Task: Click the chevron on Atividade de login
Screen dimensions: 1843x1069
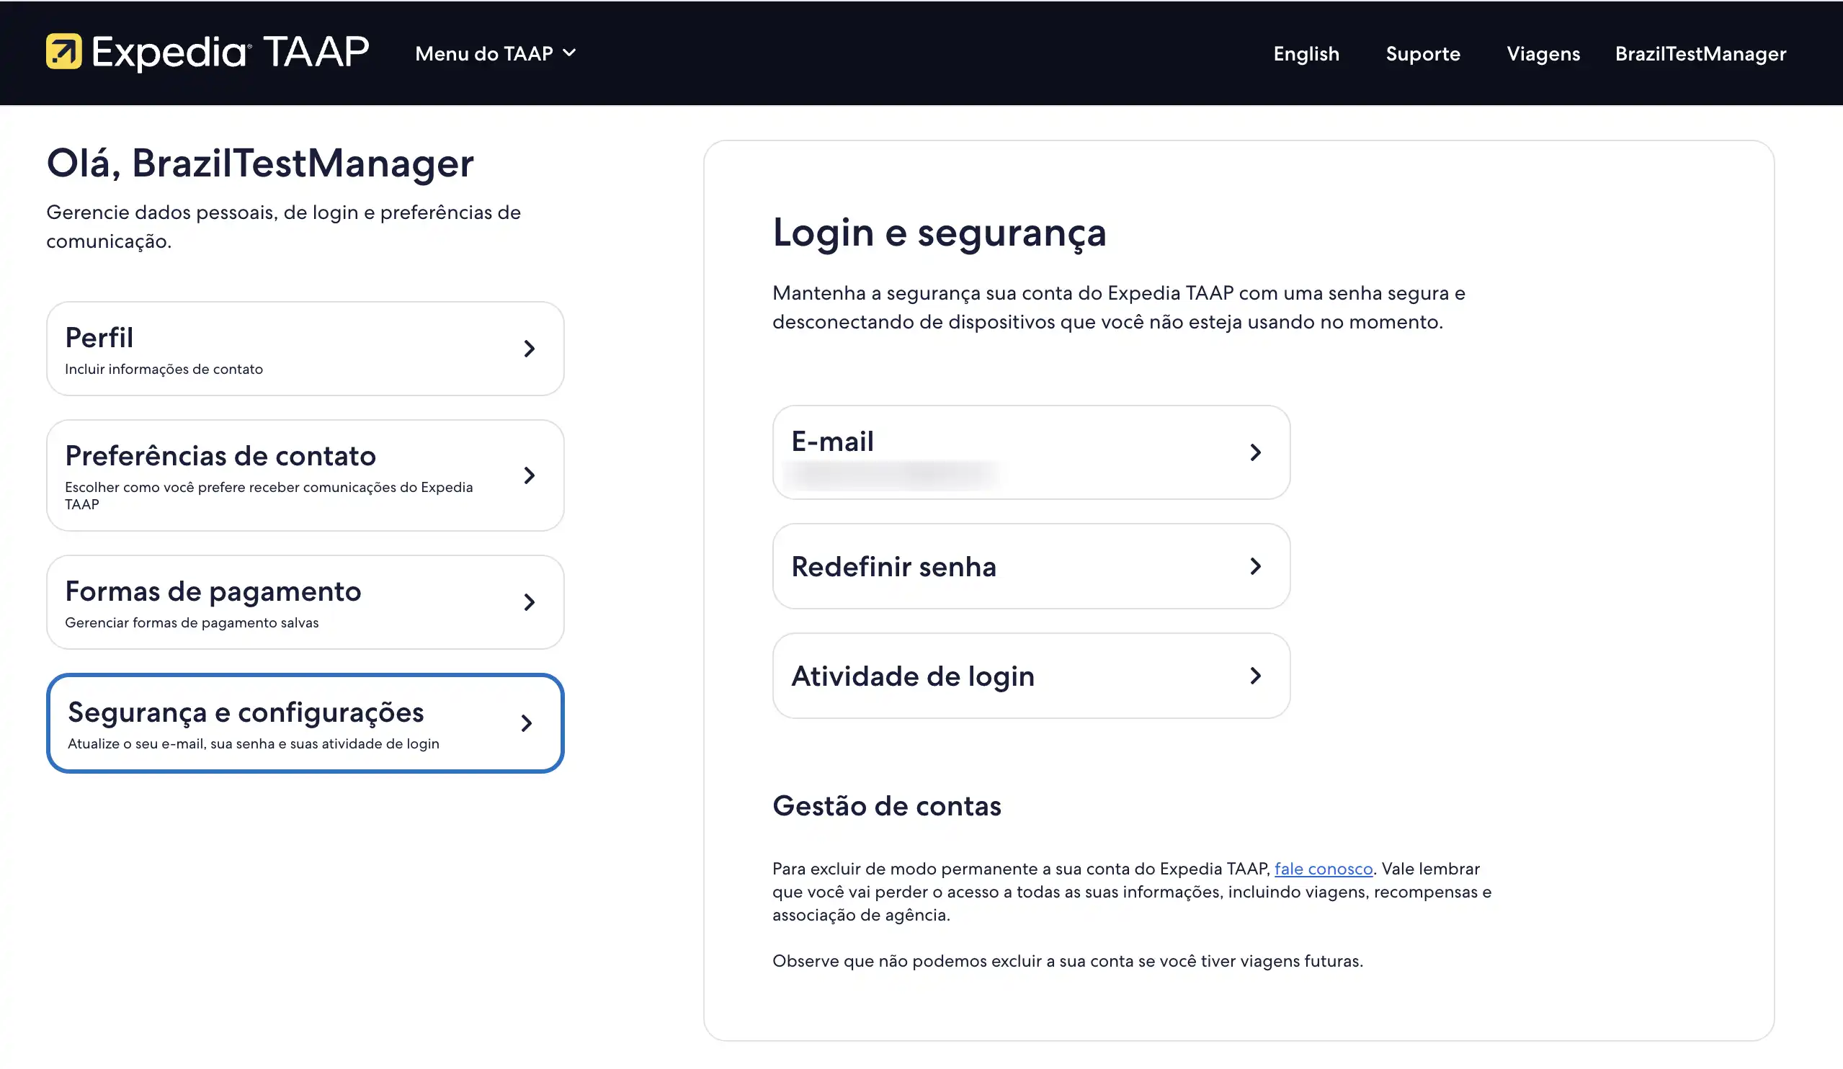Action: point(1256,676)
